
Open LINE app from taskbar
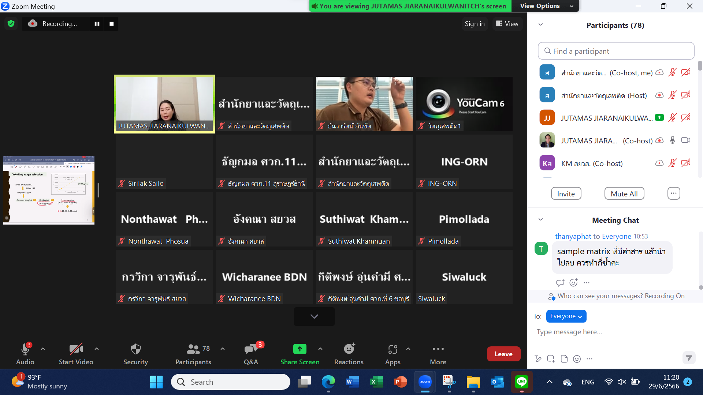[x=521, y=382]
